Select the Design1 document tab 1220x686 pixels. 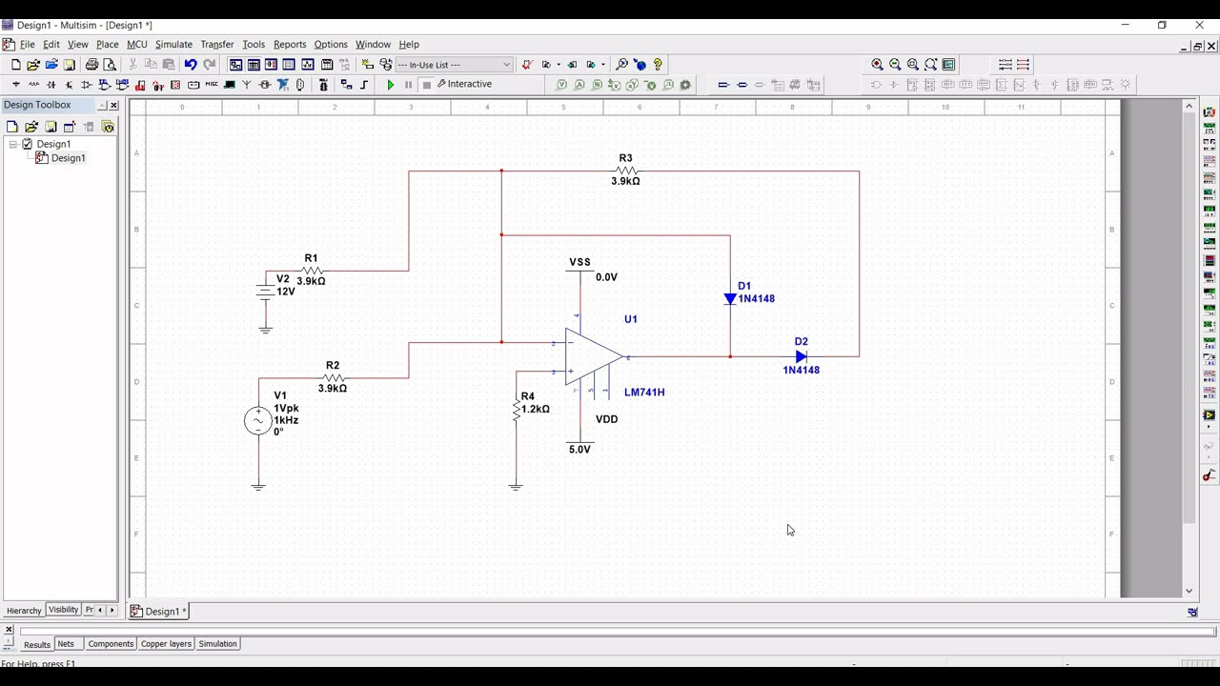coord(159,612)
